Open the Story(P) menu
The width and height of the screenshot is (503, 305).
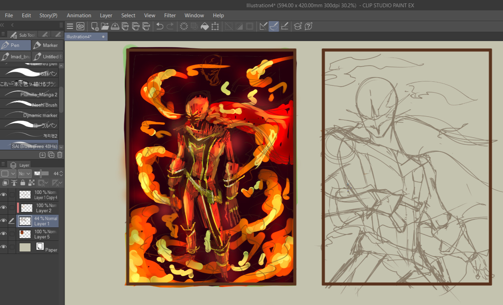48,15
